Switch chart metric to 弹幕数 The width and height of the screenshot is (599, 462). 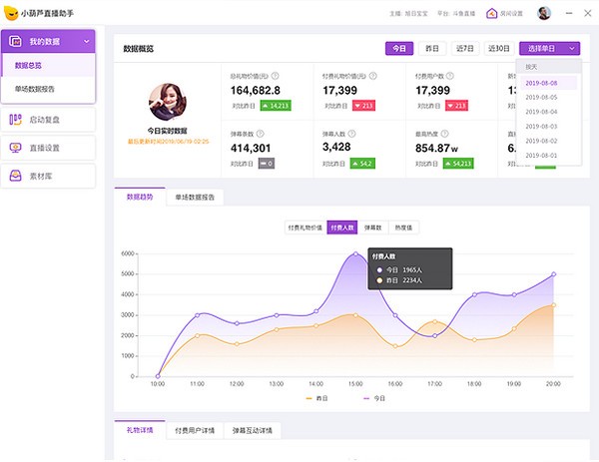[371, 228]
